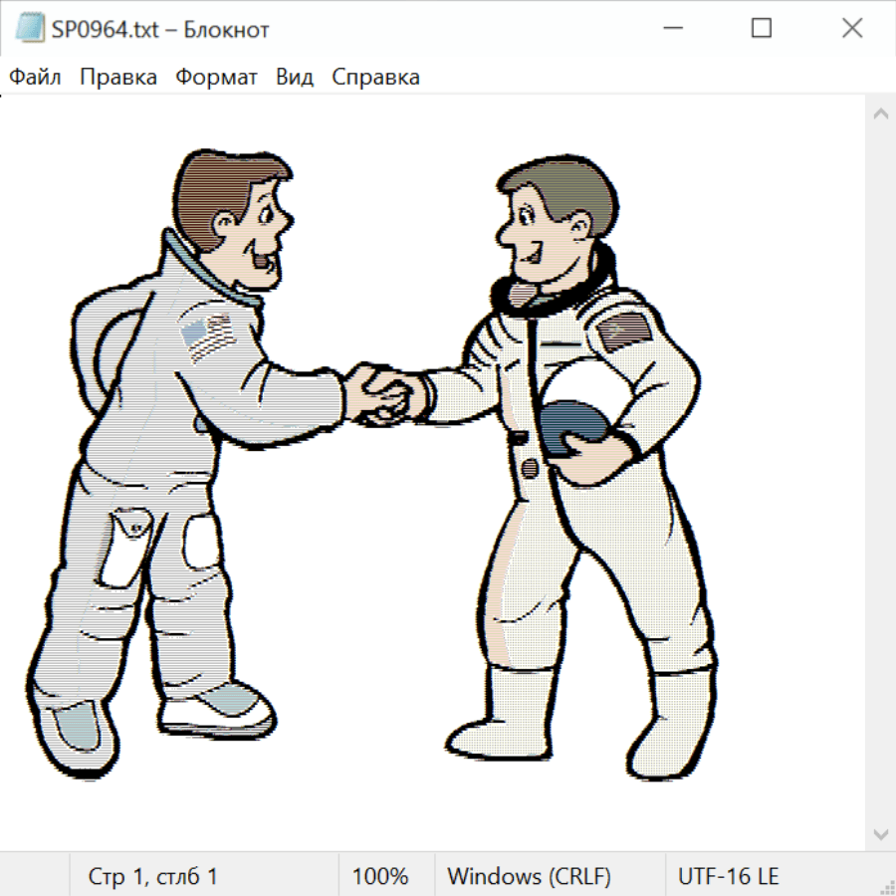Maximize the Notepad window
896x896 pixels.
(x=762, y=29)
